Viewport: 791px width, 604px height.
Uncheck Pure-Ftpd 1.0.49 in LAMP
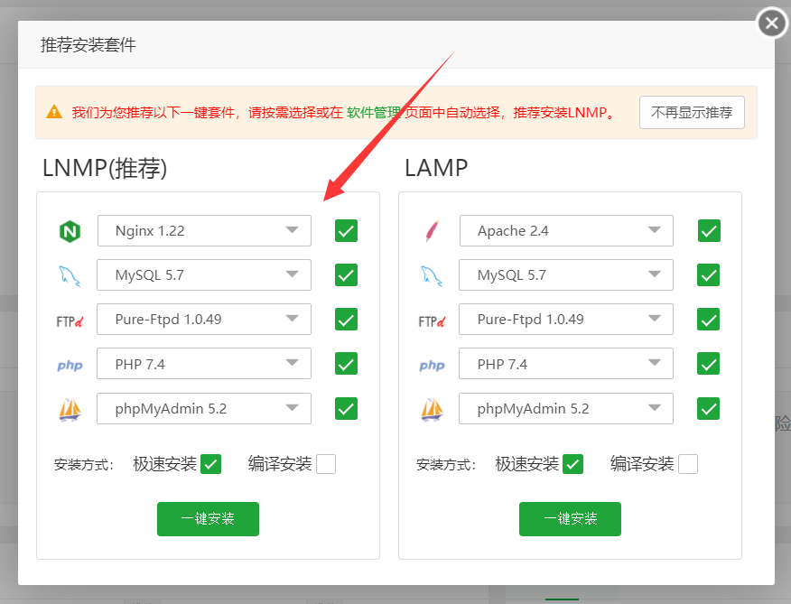pyautogui.click(x=708, y=320)
